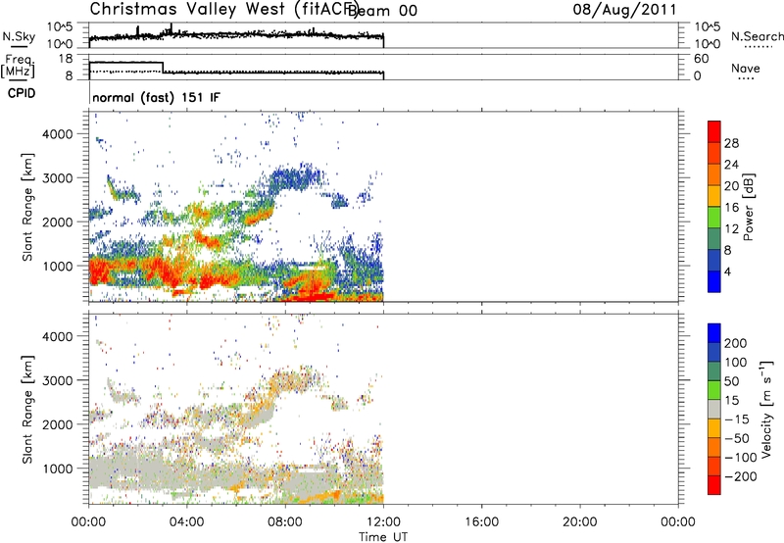The width and height of the screenshot is (784, 543).
Task: Click the bright blue bottom Power colorbar segment
Action: 714,281
